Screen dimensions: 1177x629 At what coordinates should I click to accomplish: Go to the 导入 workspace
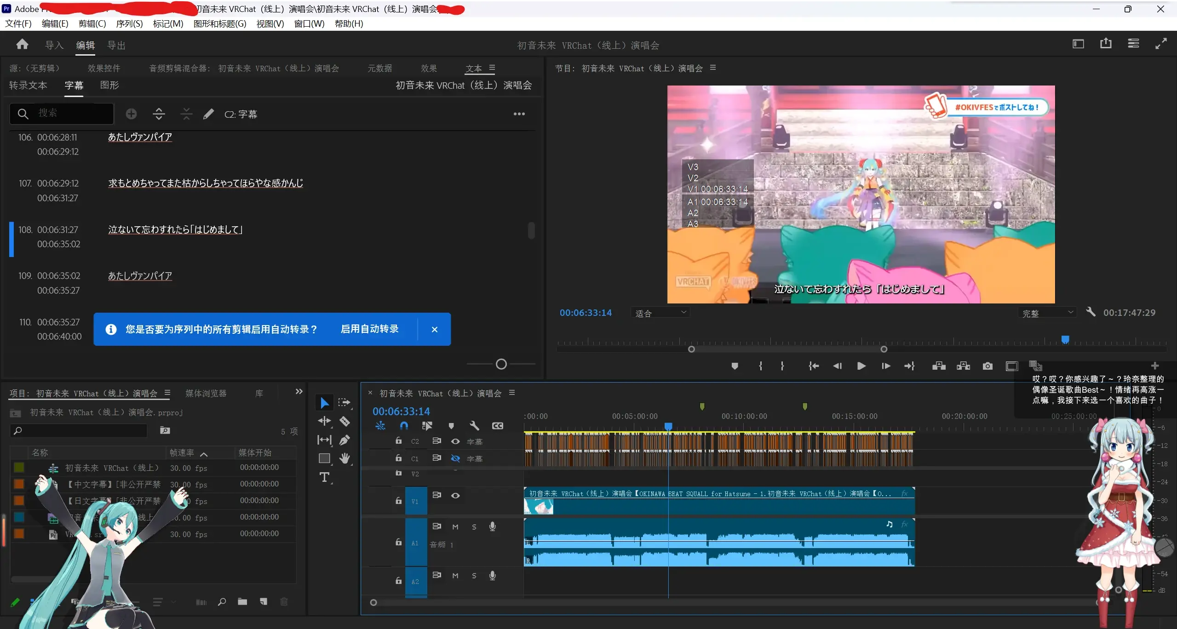coord(54,45)
